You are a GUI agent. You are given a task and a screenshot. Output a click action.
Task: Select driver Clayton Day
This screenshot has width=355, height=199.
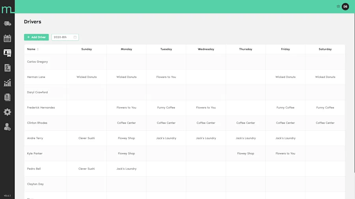click(x=35, y=184)
